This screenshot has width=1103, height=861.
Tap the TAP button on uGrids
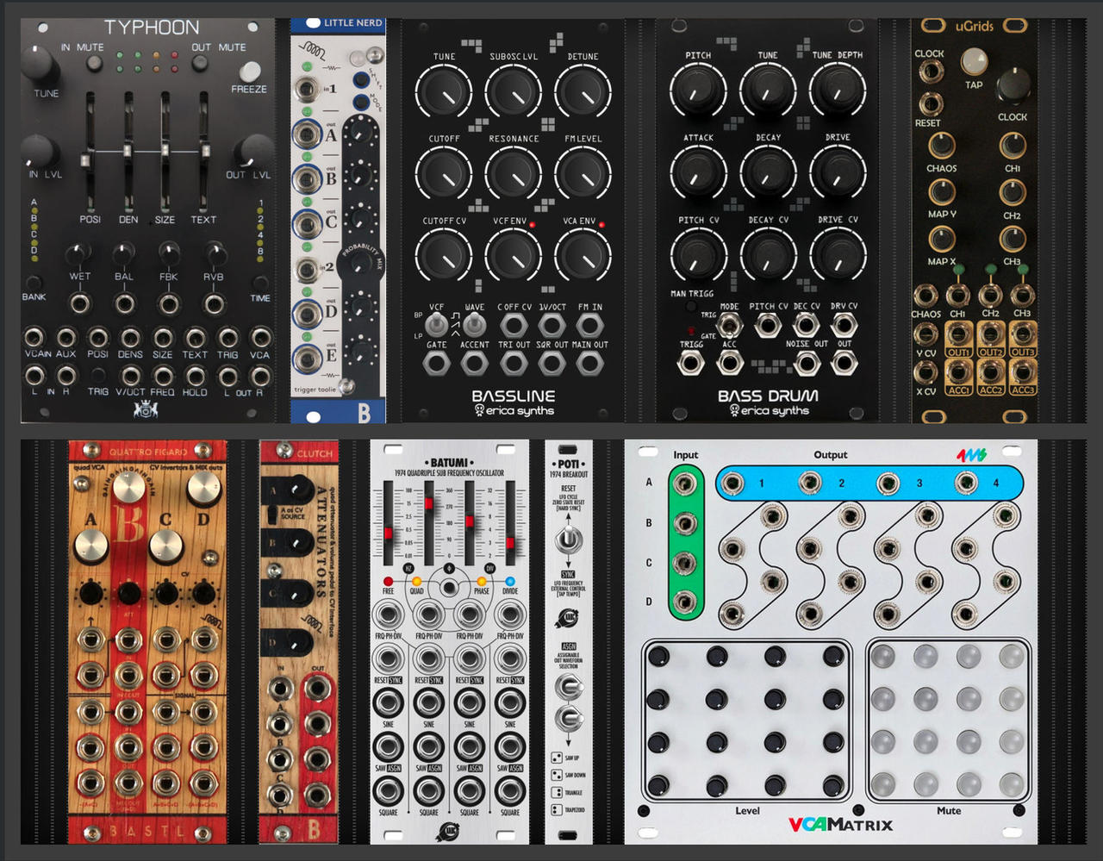coord(974,61)
